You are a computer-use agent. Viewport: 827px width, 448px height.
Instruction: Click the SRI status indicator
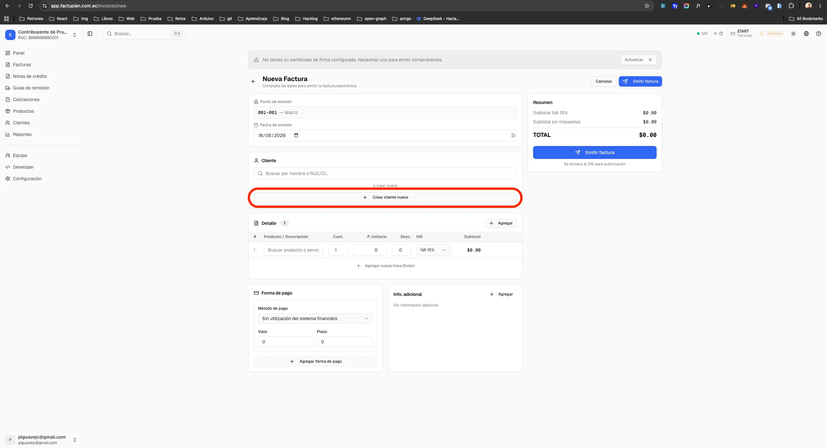point(702,34)
